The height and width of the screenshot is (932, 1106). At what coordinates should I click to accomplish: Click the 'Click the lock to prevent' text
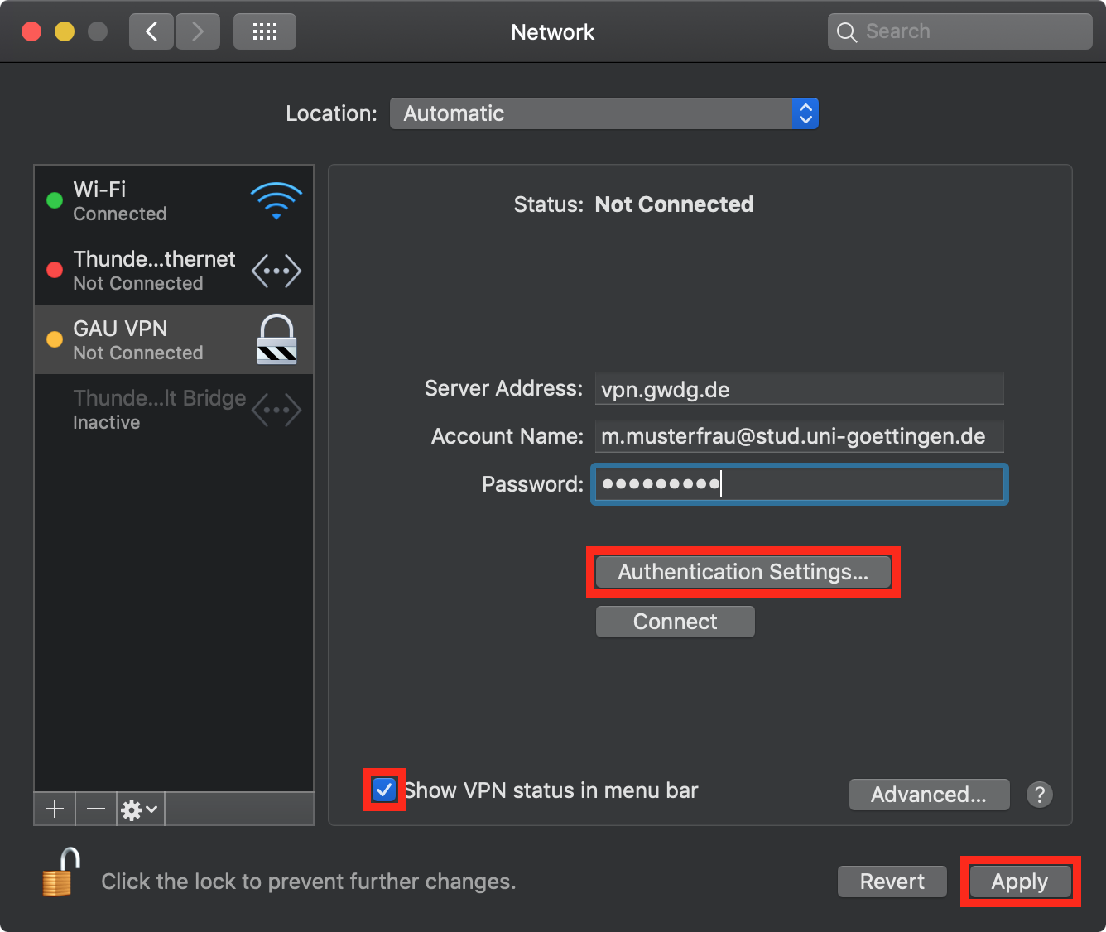[x=309, y=882]
